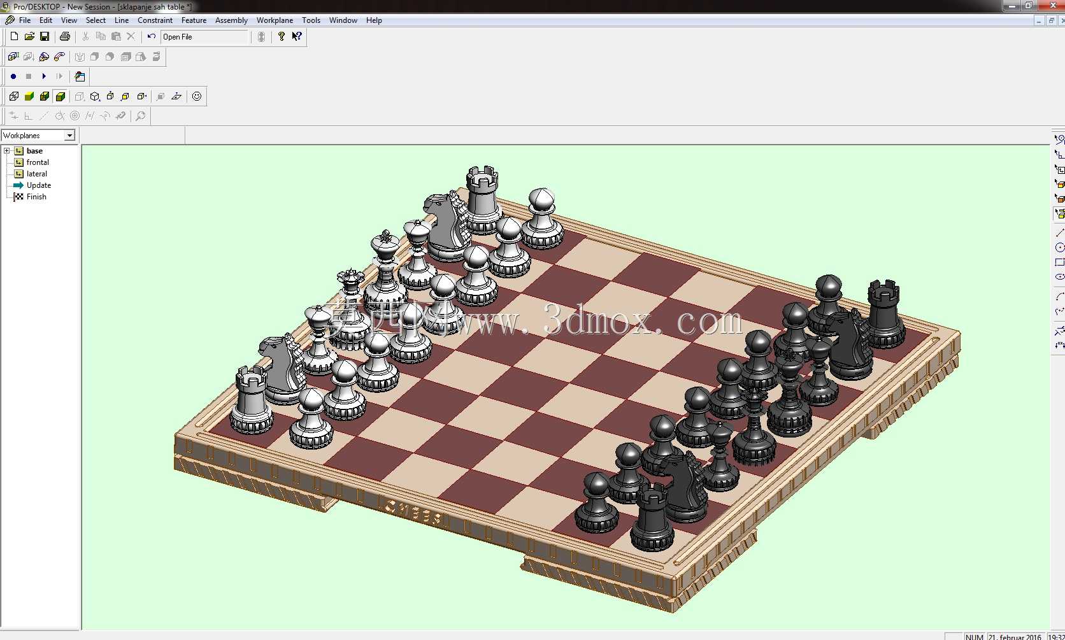Expand the base workplane tree node
Viewport: 1065px width, 640px height.
coord(7,151)
